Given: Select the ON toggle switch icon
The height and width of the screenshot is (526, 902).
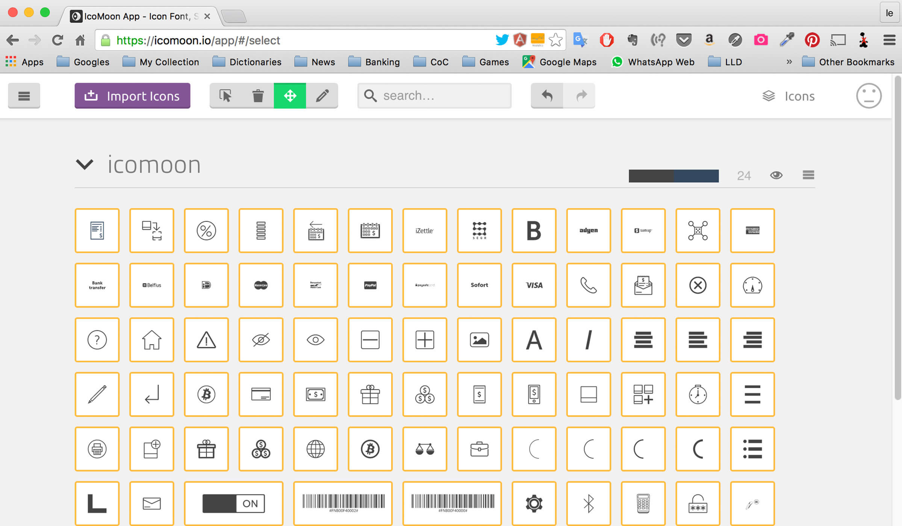Looking at the screenshot, I should 233,503.
